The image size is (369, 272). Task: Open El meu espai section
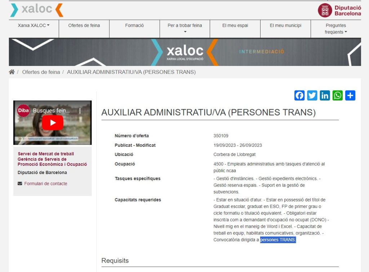(x=235, y=26)
